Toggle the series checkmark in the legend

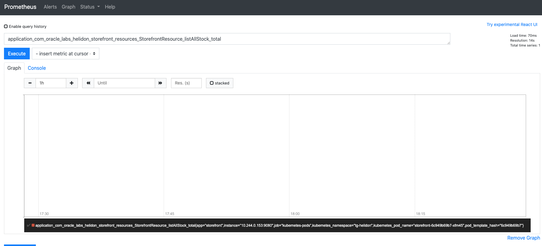click(29, 225)
